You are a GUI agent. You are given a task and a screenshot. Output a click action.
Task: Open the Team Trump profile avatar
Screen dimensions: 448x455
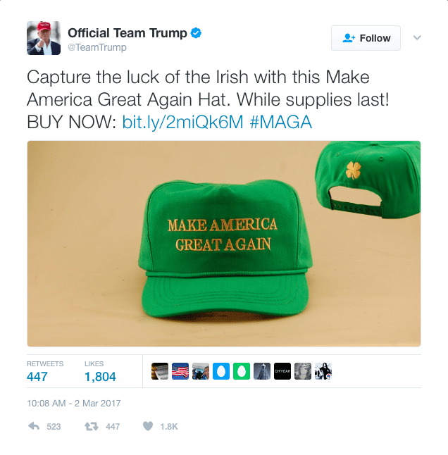44,38
